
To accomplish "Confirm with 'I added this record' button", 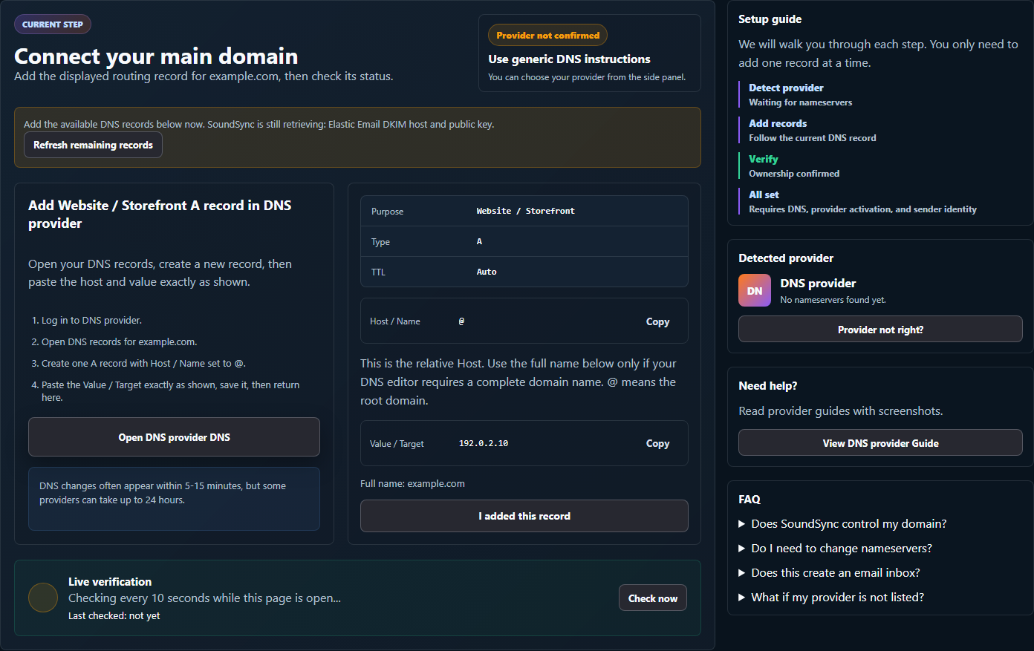I will click(524, 516).
